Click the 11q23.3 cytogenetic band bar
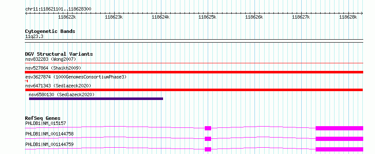Image resolution: width=375 pixels, height=154 pixels. click(x=194, y=41)
